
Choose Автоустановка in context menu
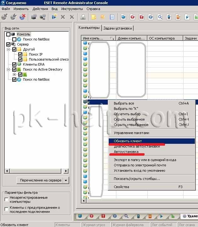(x=151, y=152)
